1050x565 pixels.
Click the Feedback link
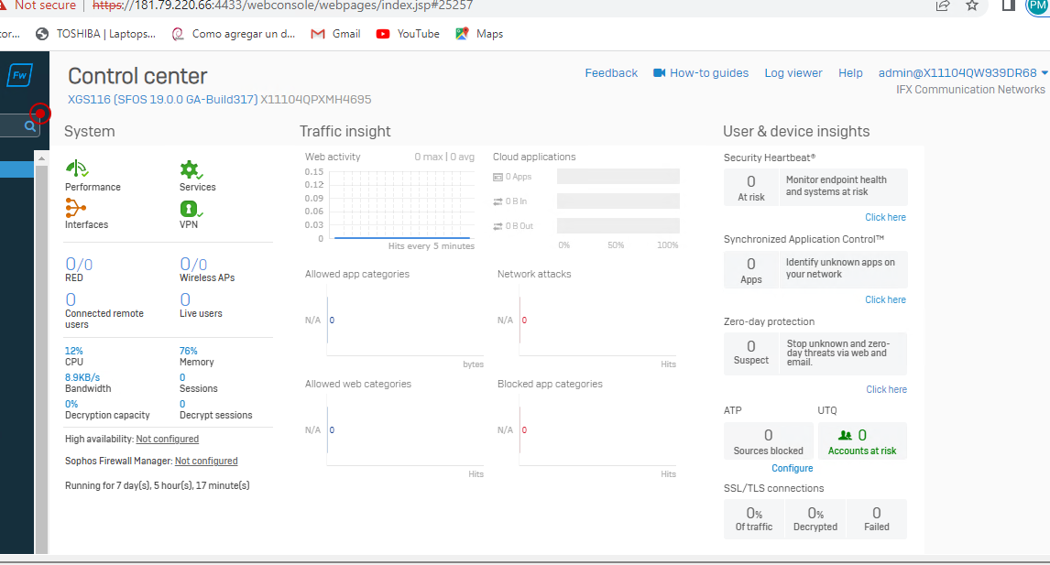(611, 73)
